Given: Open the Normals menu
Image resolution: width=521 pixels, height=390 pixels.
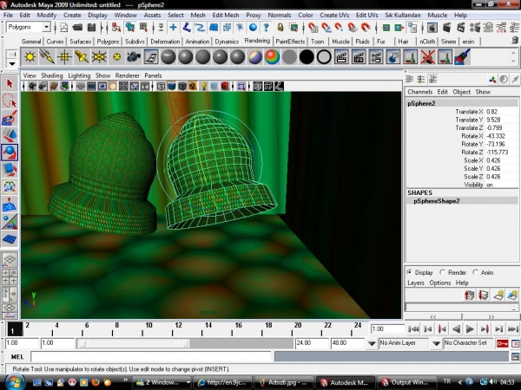Looking at the screenshot, I should [280, 15].
